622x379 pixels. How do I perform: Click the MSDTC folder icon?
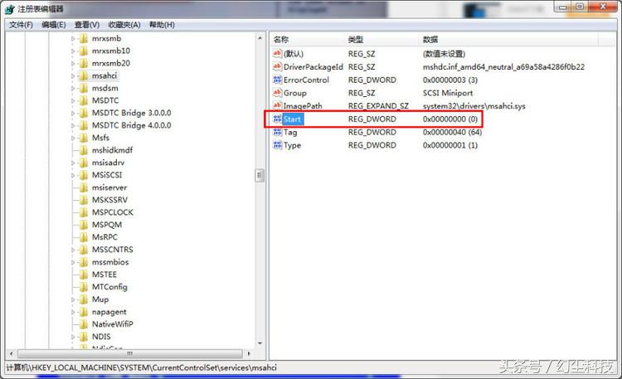tap(83, 100)
